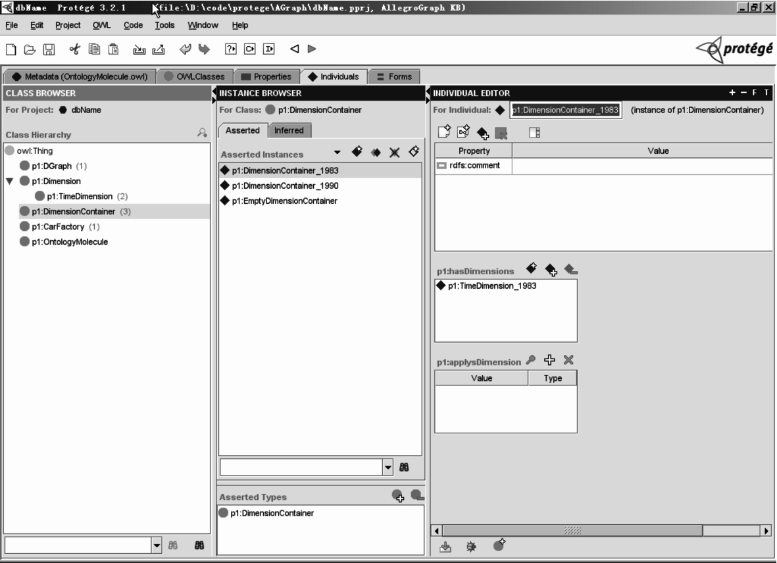Click 'F' toggle in Individual Editor header

(755, 93)
